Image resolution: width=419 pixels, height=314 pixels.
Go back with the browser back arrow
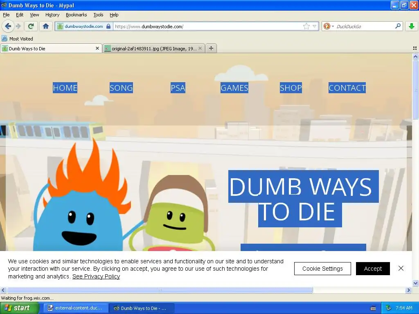tap(8, 26)
